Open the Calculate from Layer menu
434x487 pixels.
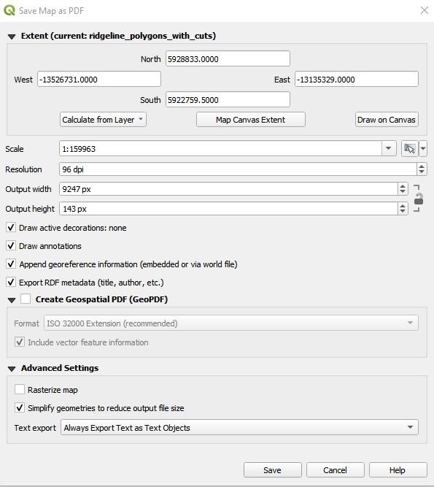[x=103, y=120]
